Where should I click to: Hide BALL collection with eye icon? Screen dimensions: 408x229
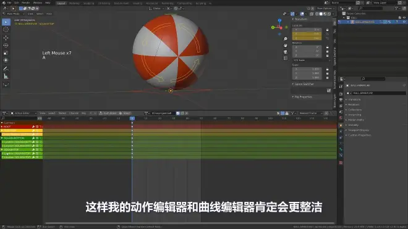click(x=404, y=18)
